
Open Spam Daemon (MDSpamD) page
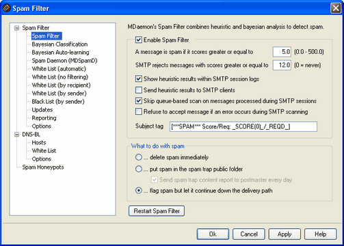(64, 61)
